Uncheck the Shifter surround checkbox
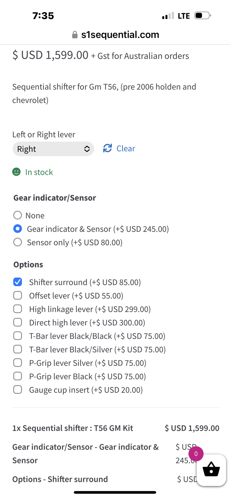This screenshot has height=498, width=230. tap(17, 282)
